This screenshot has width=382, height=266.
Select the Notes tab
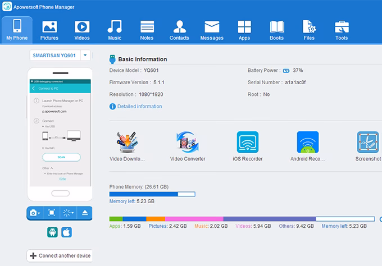coord(147,30)
